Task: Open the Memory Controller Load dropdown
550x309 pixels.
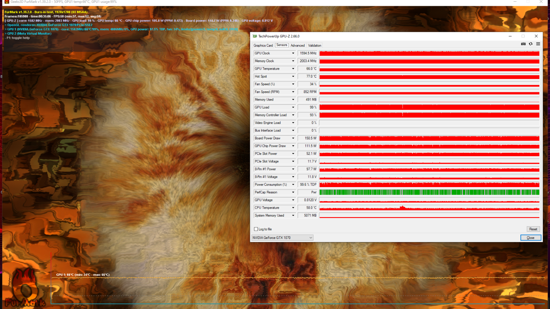Action: point(293,115)
